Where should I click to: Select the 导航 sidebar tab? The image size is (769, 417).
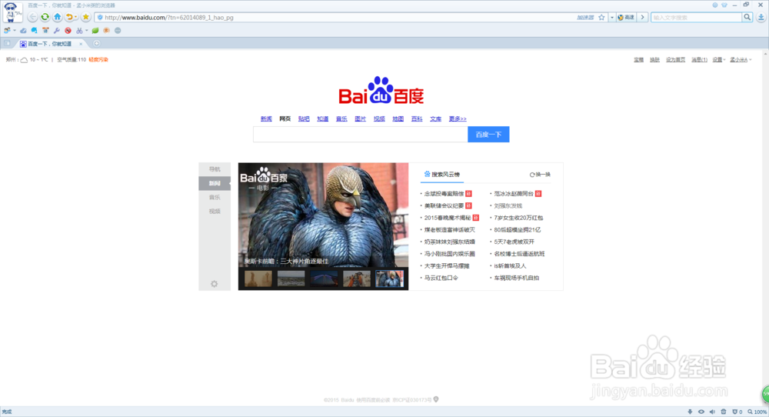click(x=215, y=169)
